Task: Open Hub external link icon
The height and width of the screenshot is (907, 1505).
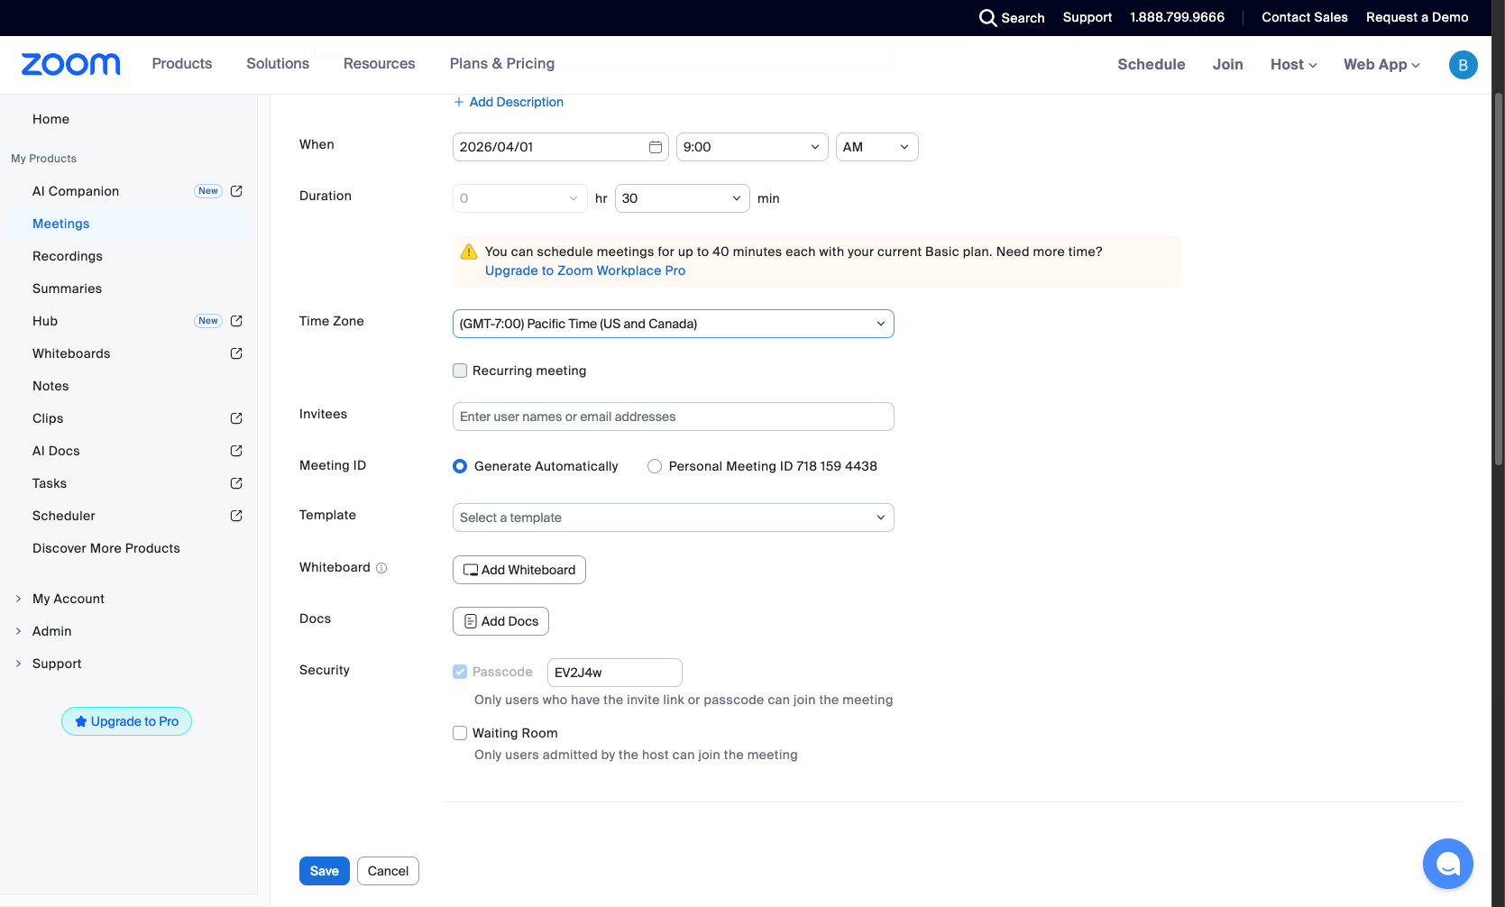Action: tap(236, 321)
